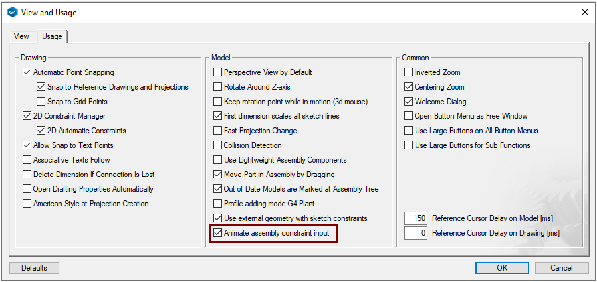This screenshot has height=282, width=597.
Task: Confirm settings with OK button
Action: click(502, 268)
